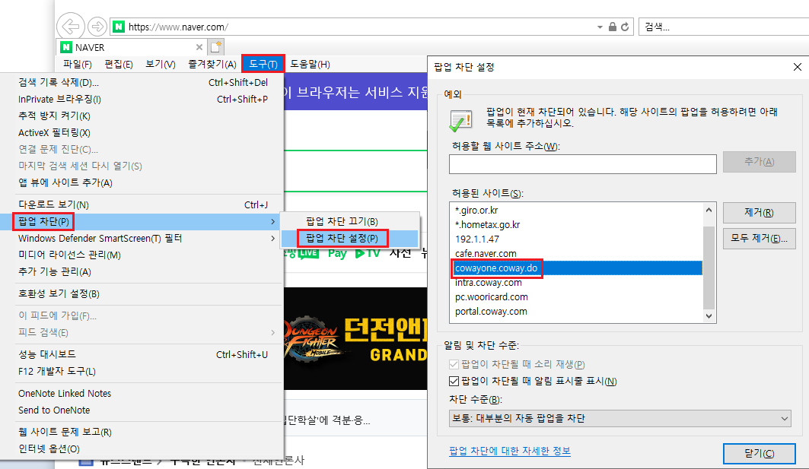Image resolution: width=809 pixels, height=469 pixels.
Task: Choose 인터넷 옵션(O) menu item
Action: pos(143,448)
